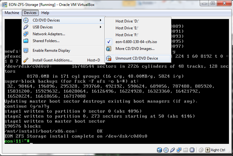Click shared folders indicator in status bar
Viewport: 233px width, 156px height.
[185, 150]
